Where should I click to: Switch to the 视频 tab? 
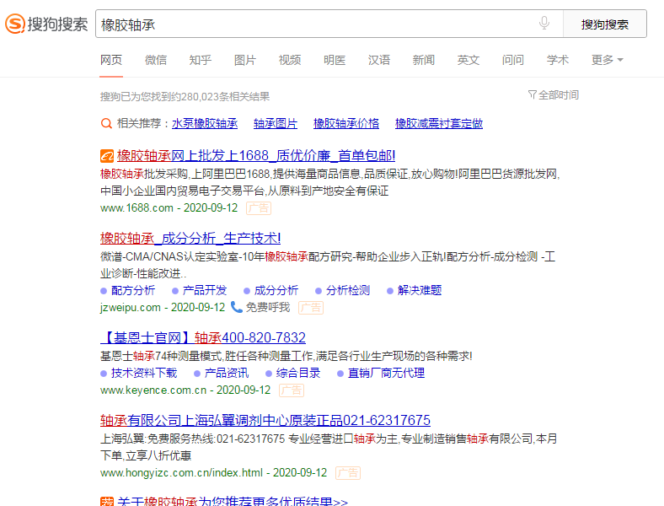coord(290,60)
